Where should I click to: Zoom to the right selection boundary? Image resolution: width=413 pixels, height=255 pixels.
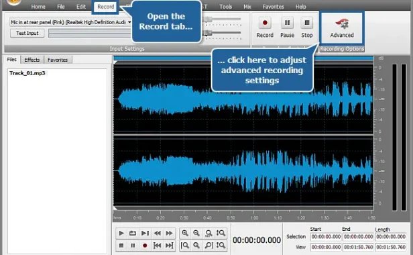point(209,246)
